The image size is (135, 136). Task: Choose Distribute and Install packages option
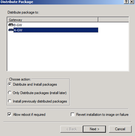click(10, 84)
